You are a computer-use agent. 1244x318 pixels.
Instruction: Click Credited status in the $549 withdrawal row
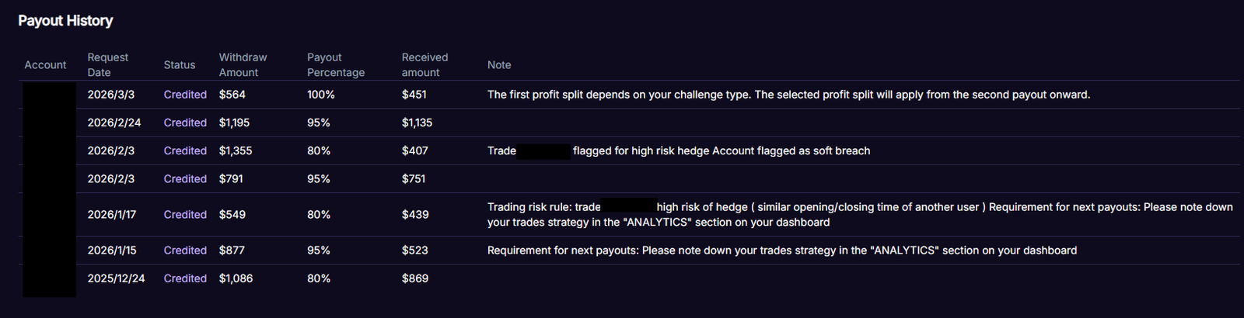click(x=185, y=215)
